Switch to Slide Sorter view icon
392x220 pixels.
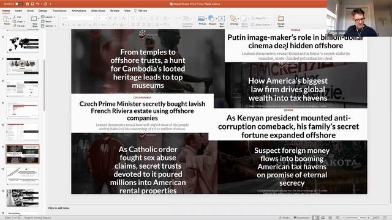323,218
